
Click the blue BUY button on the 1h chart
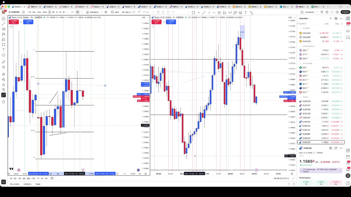28,22
